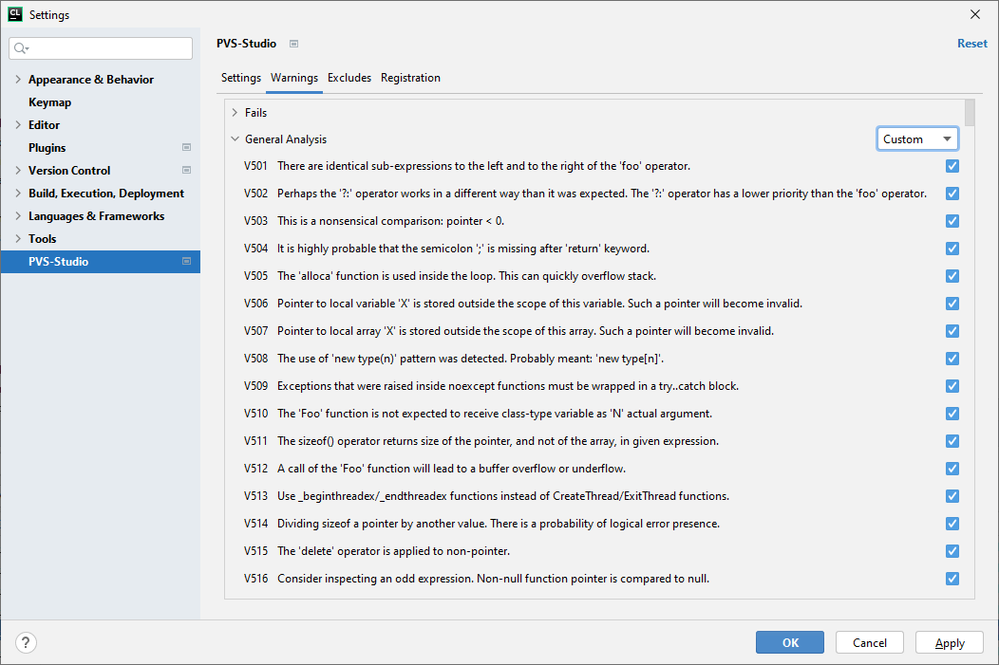Click the settings search input field

pos(101,48)
